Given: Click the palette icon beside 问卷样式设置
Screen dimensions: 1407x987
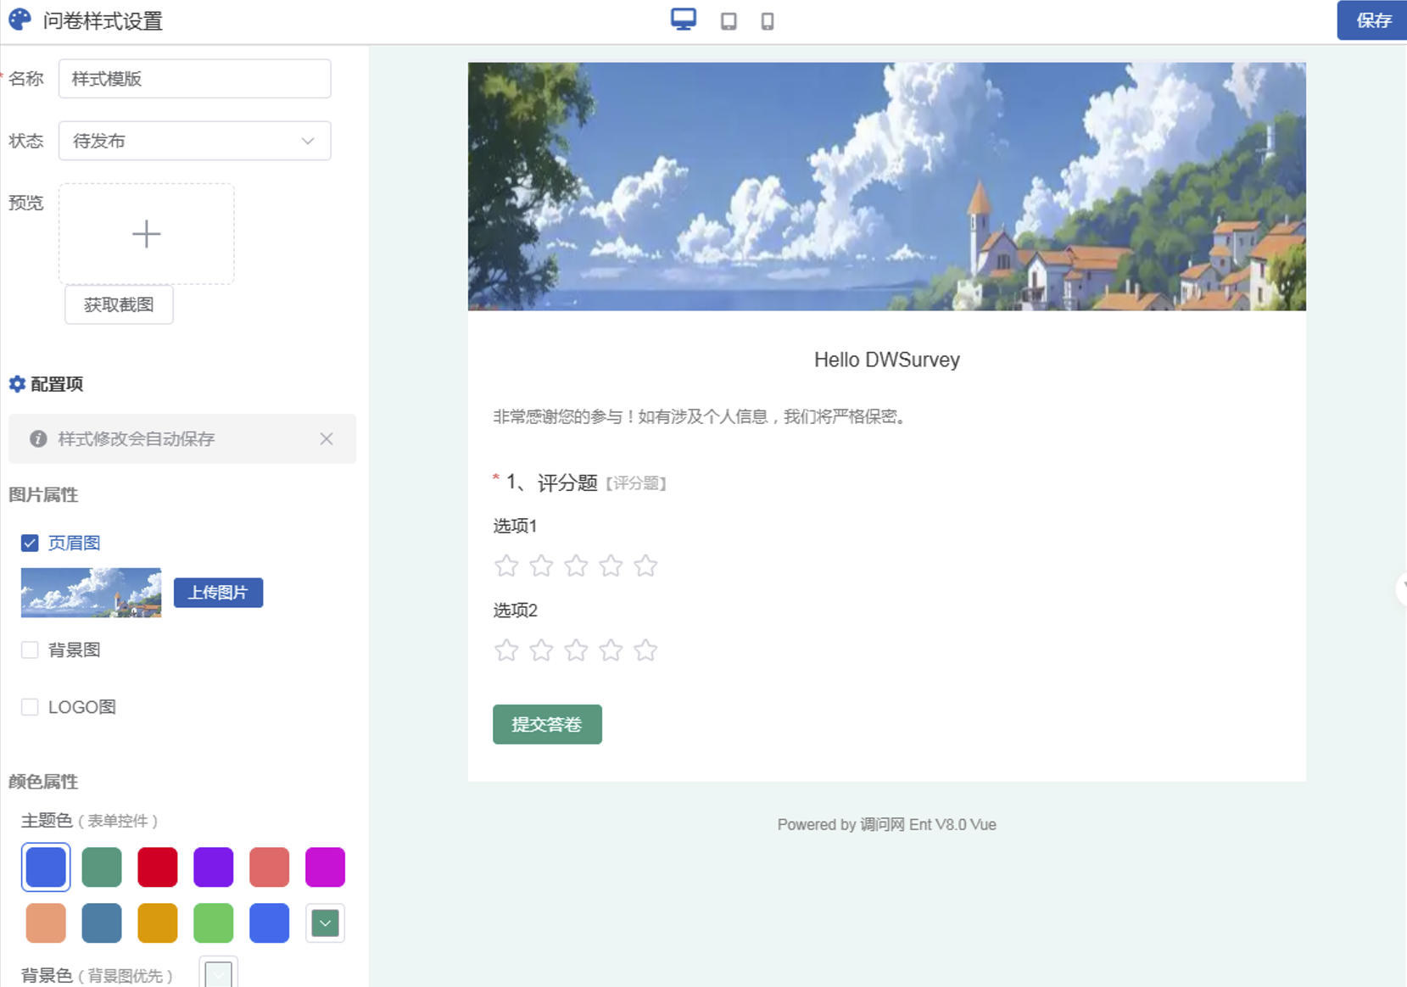Looking at the screenshot, I should [x=20, y=20].
